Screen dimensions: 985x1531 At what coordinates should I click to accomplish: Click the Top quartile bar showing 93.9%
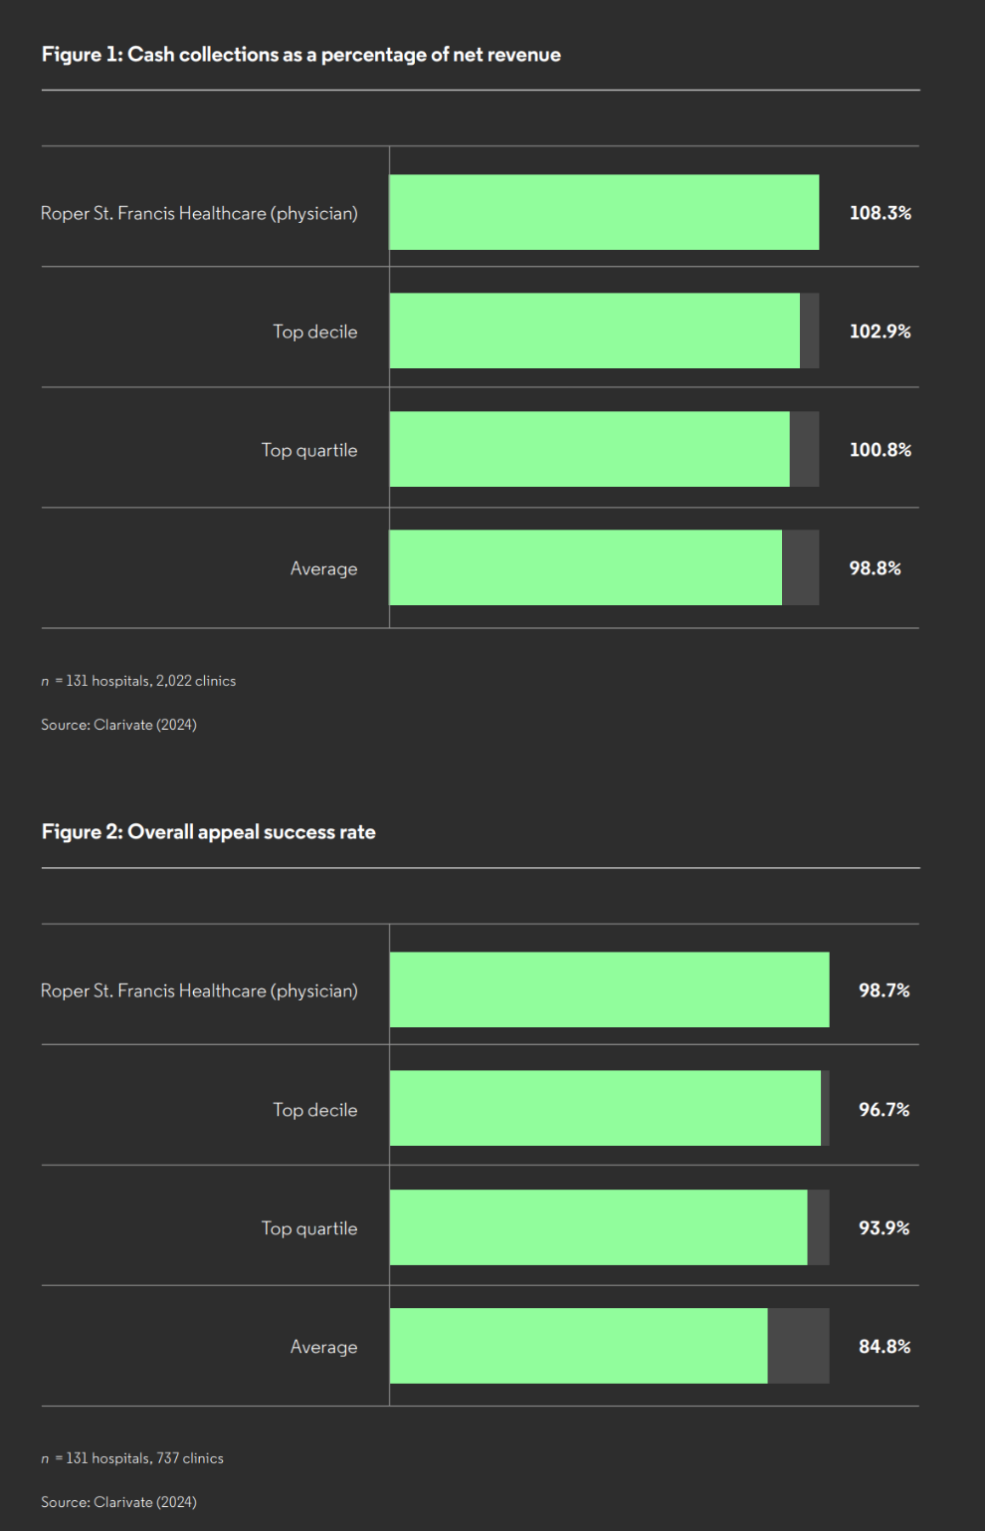tap(598, 1227)
